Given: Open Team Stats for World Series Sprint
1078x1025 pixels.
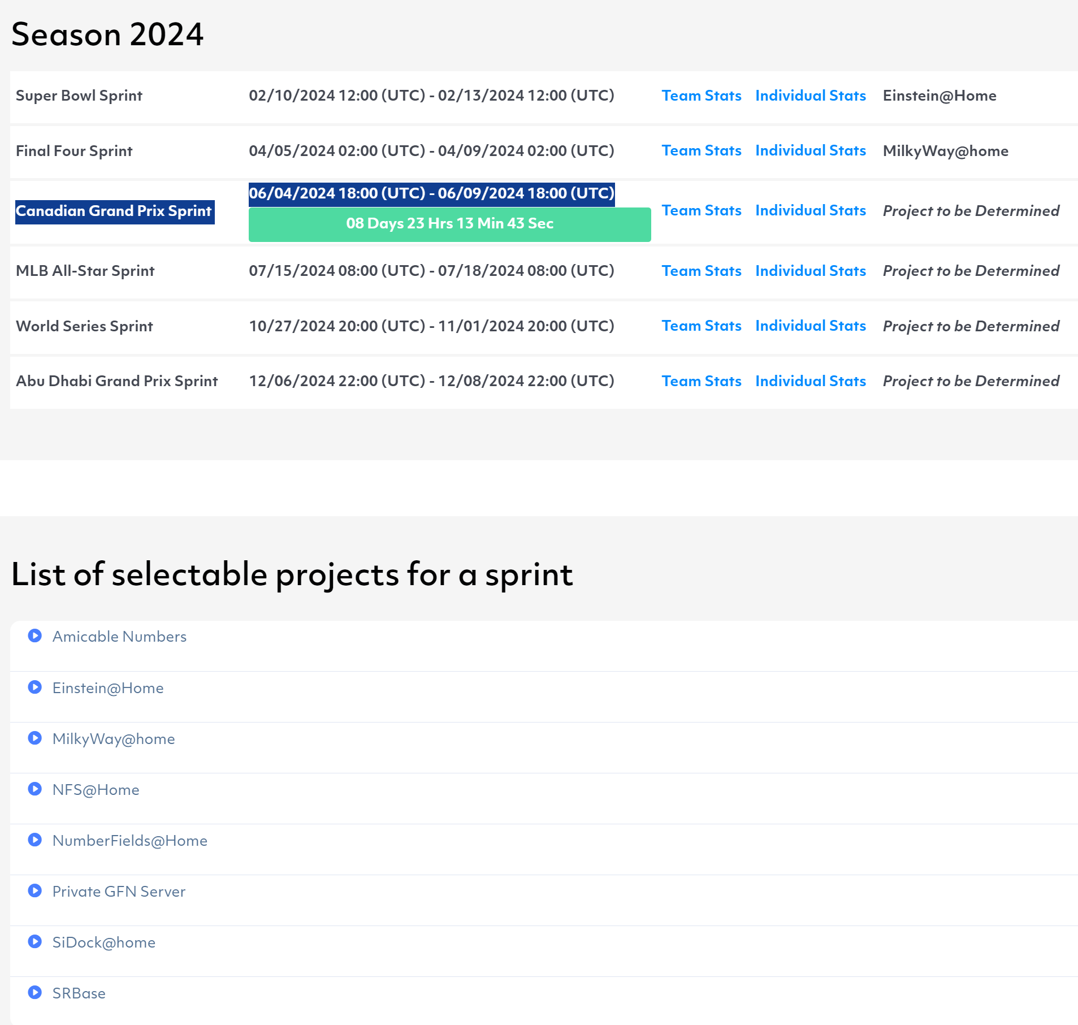Looking at the screenshot, I should (x=701, y=326).
